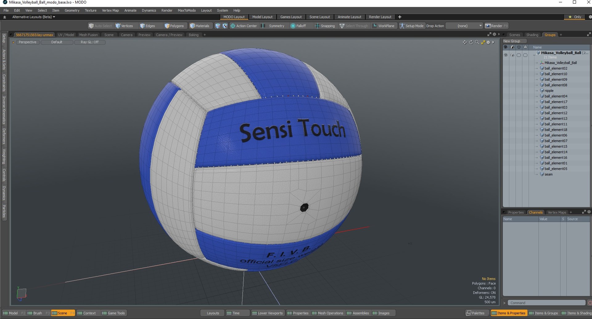Open the Geometry menu
This screenshot has width=592, height=319.
[72, 10]
